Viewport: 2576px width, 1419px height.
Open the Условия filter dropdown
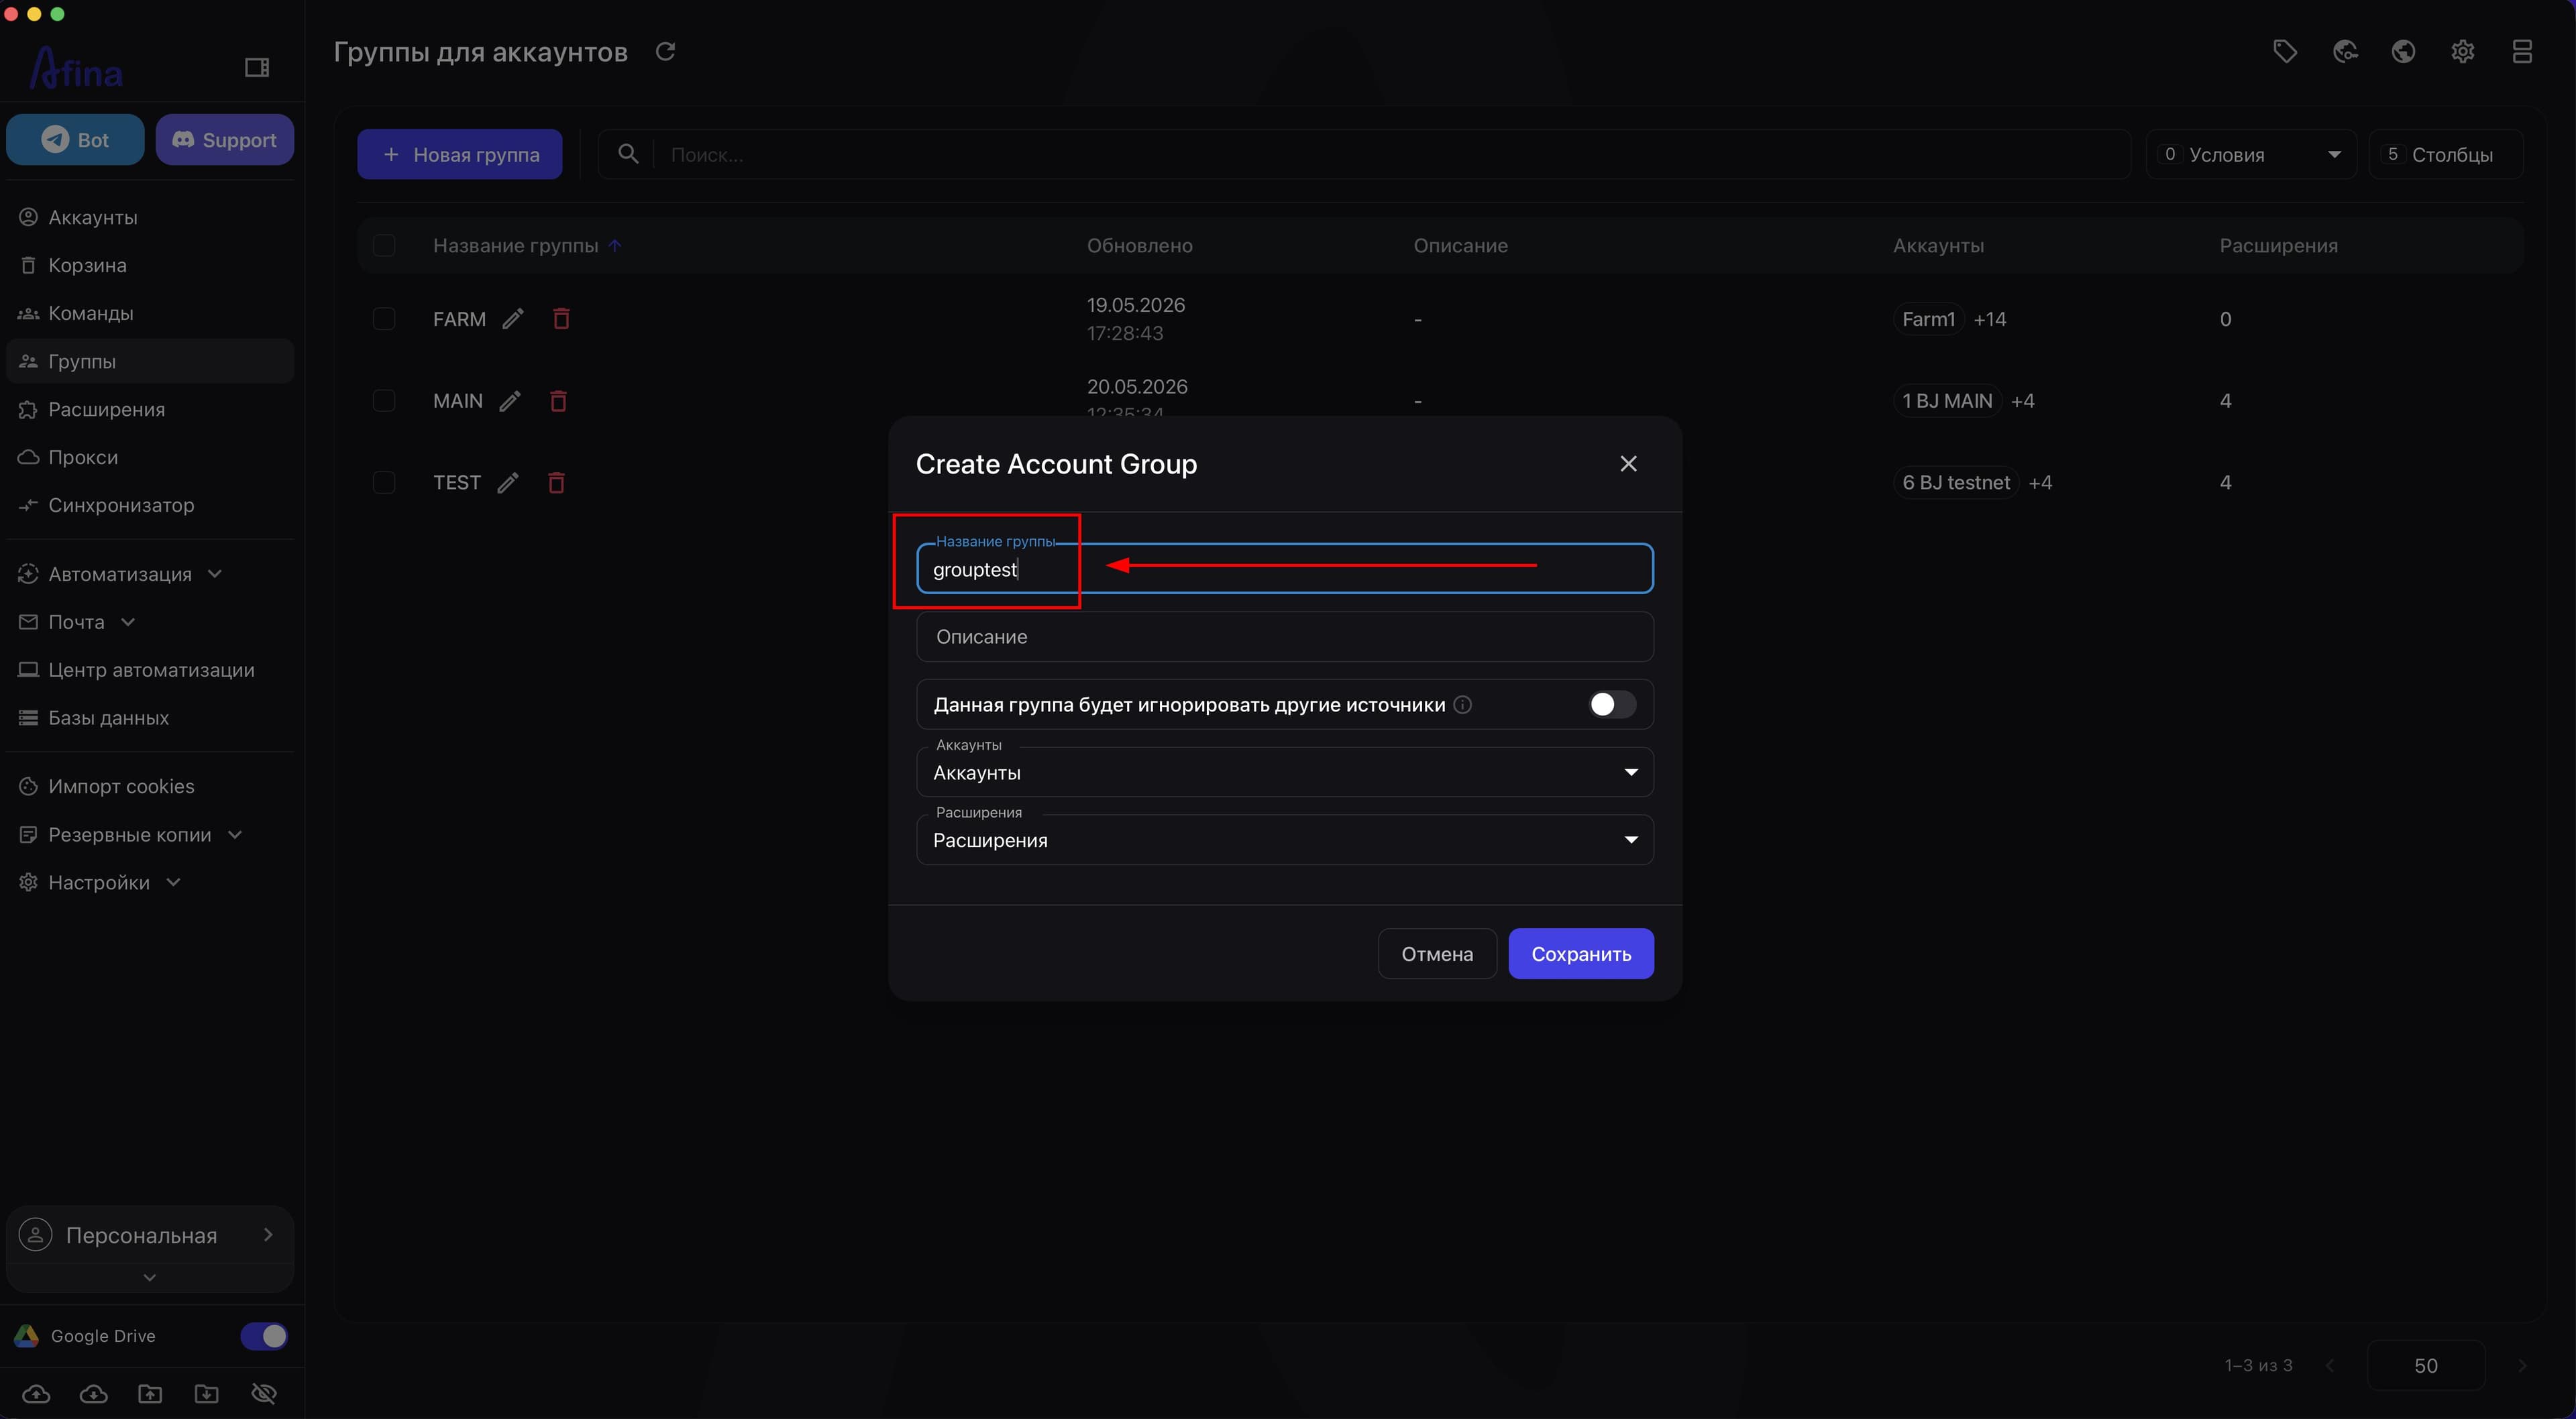(2251, 154)
